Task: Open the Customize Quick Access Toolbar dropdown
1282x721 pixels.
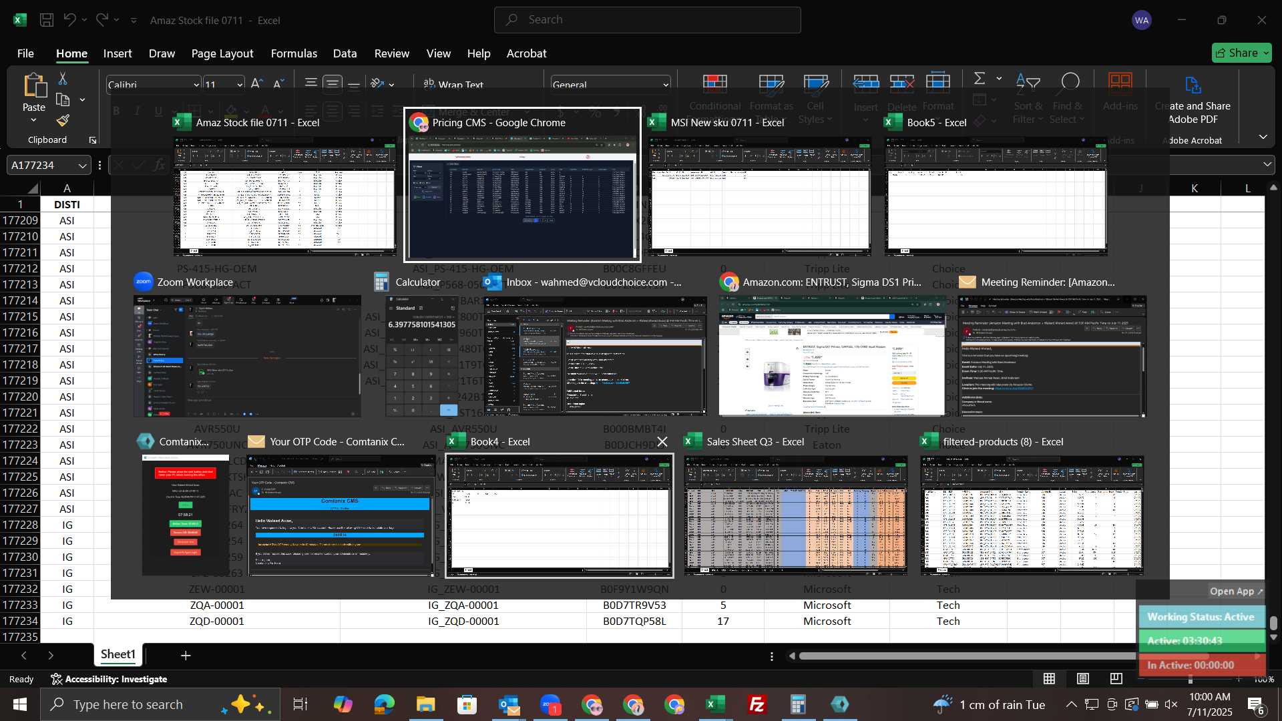Action: [x=134, y=20]
